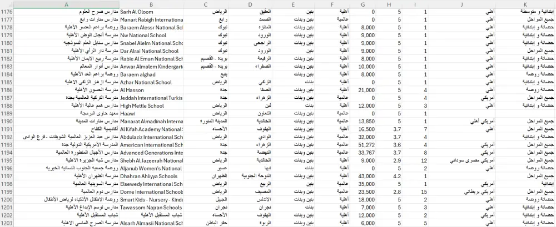This screenshot has width=556, height=227.
Task: Click the cell 'Nw National School'
Action: [x=151, y=36]
